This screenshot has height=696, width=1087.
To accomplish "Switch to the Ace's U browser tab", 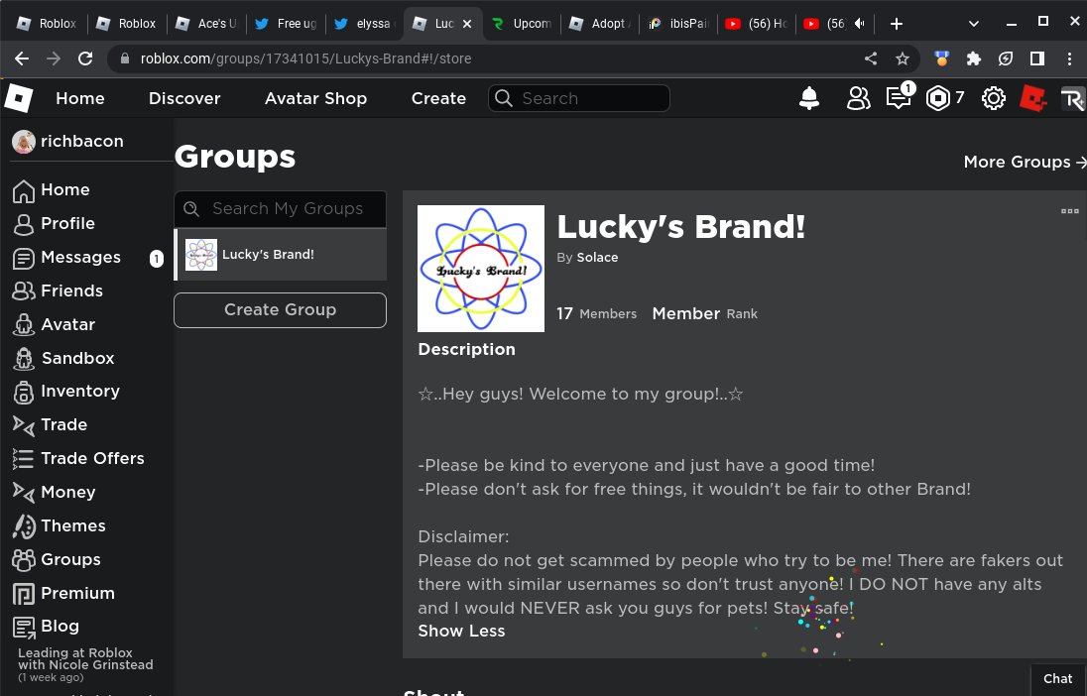I will pyautogui.click(x=206, y=24).
